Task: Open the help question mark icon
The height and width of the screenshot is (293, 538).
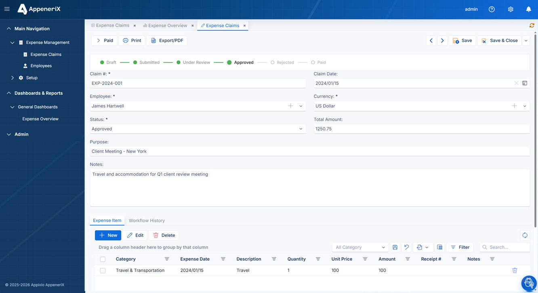Action: click(x=492, y=9)
